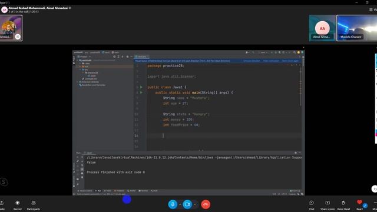Expand the out folder

coord(80,67)
